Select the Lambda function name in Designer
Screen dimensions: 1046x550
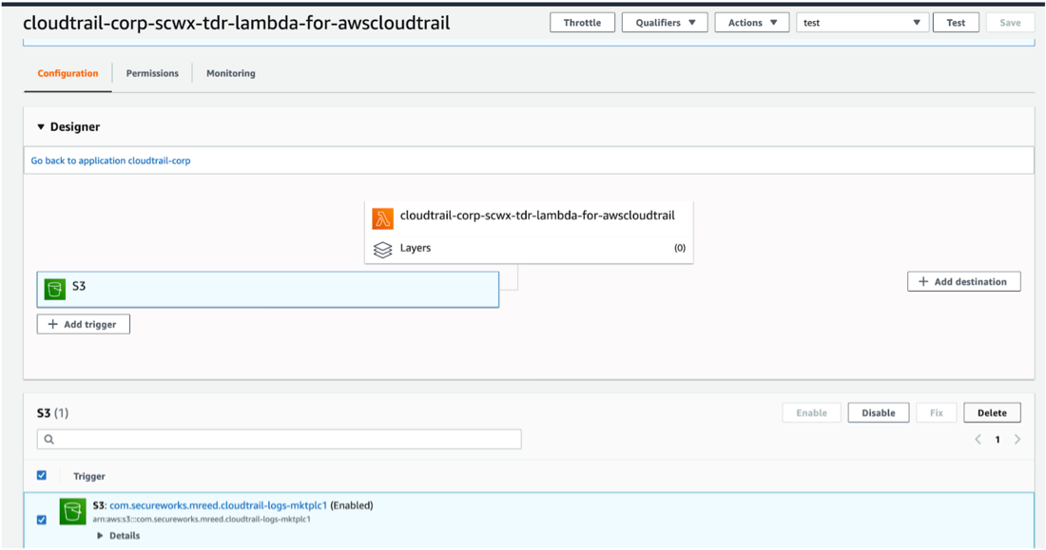point(537,216)
